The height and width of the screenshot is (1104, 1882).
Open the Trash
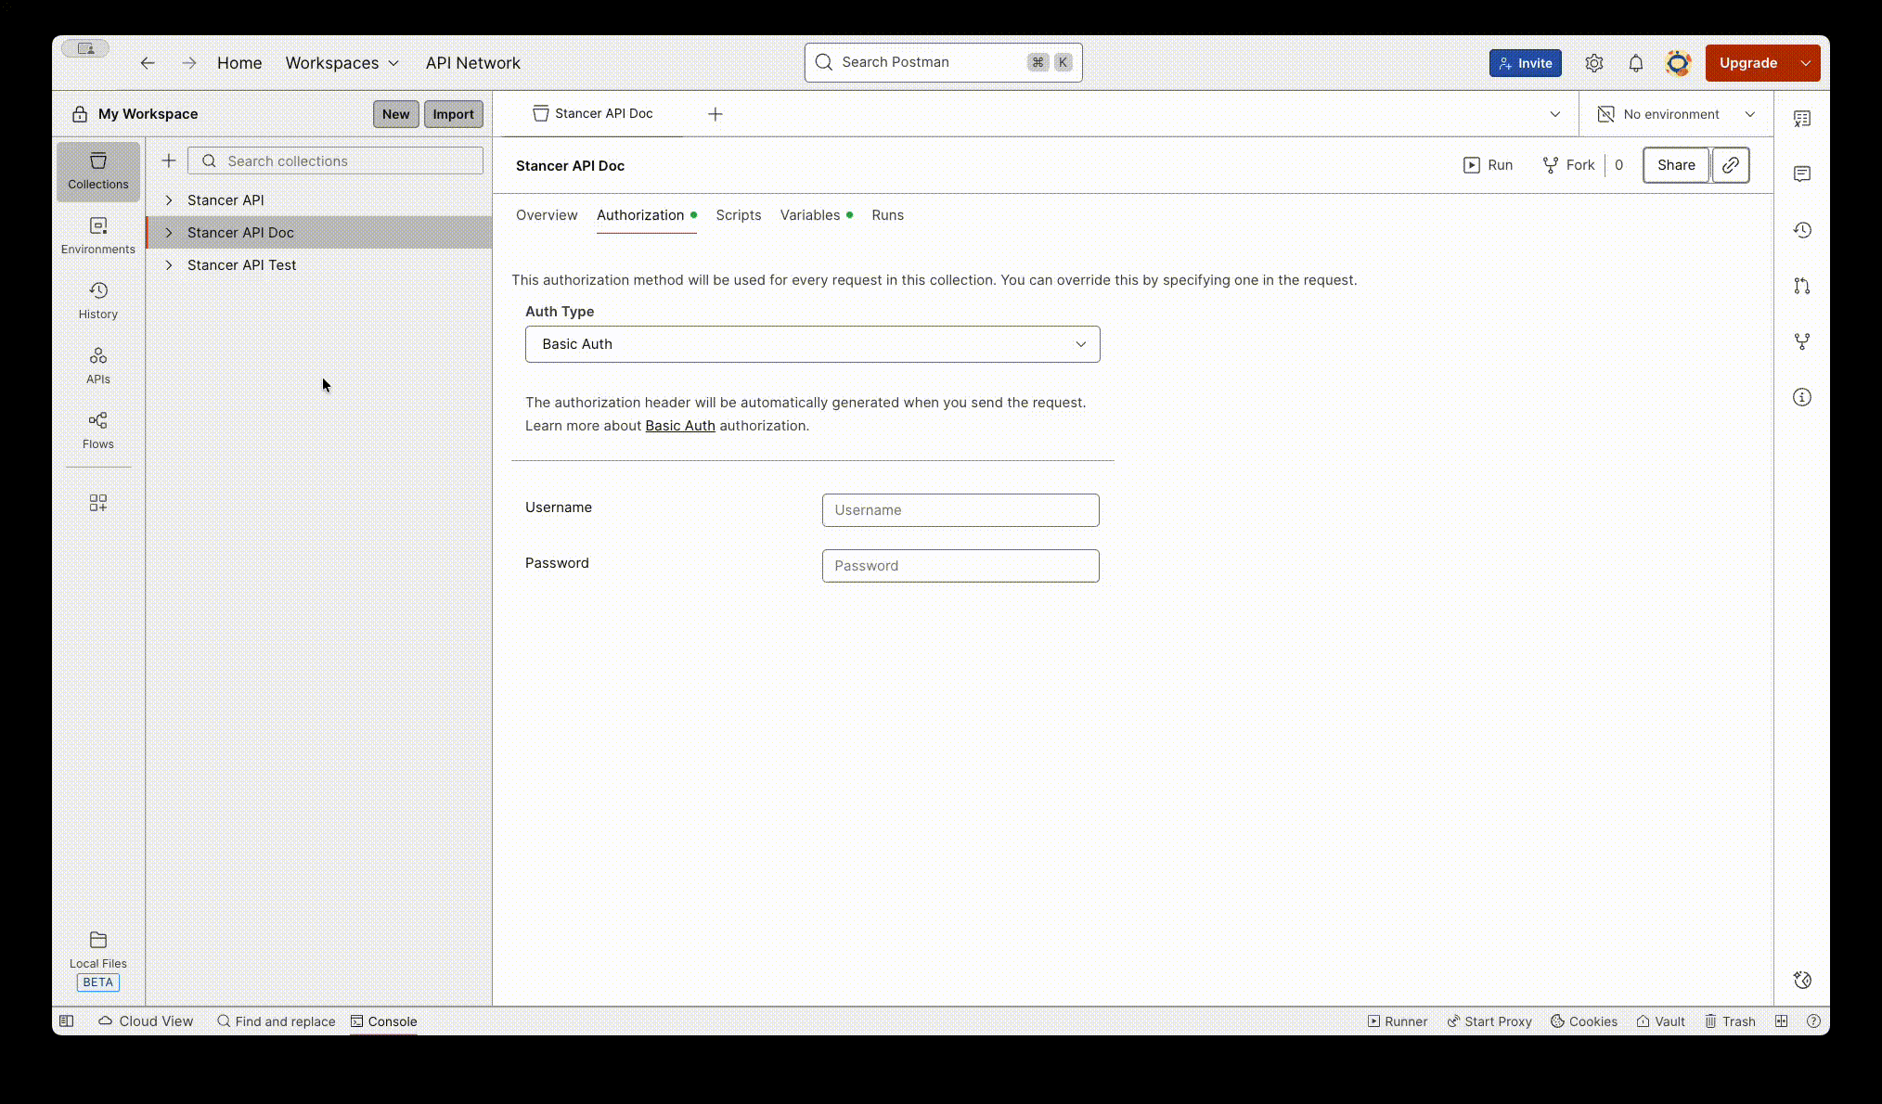click(x=1729, y=1021)
